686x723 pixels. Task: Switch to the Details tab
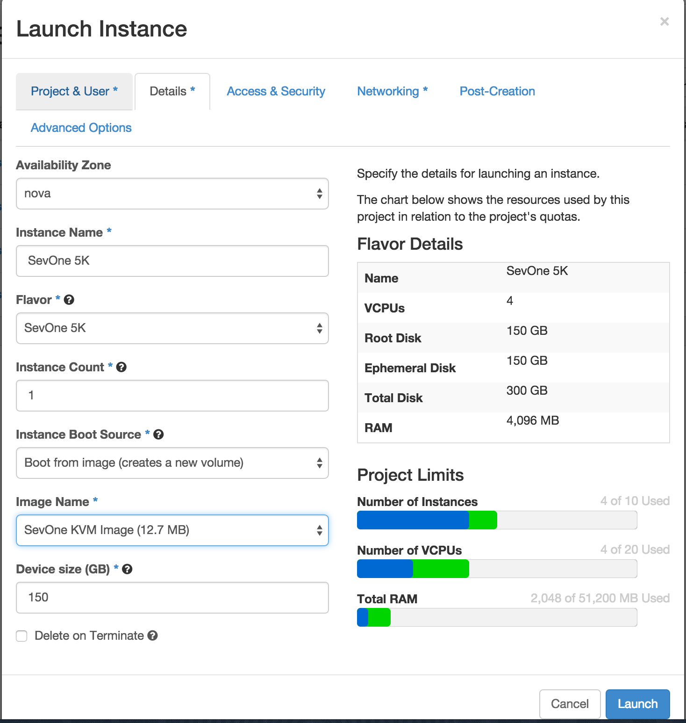[172, 92]
